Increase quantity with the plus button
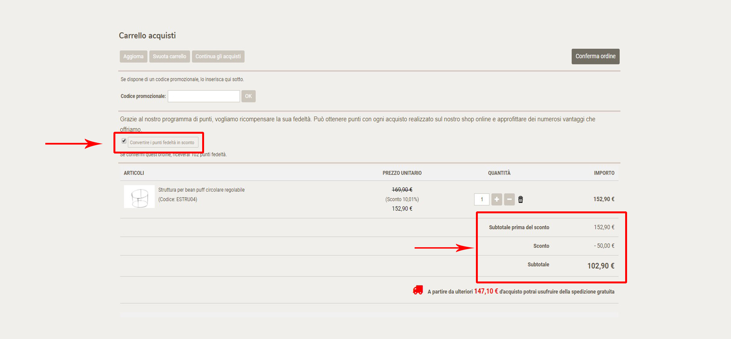This screenshot has width=731, height=339. tap(496, 199)
